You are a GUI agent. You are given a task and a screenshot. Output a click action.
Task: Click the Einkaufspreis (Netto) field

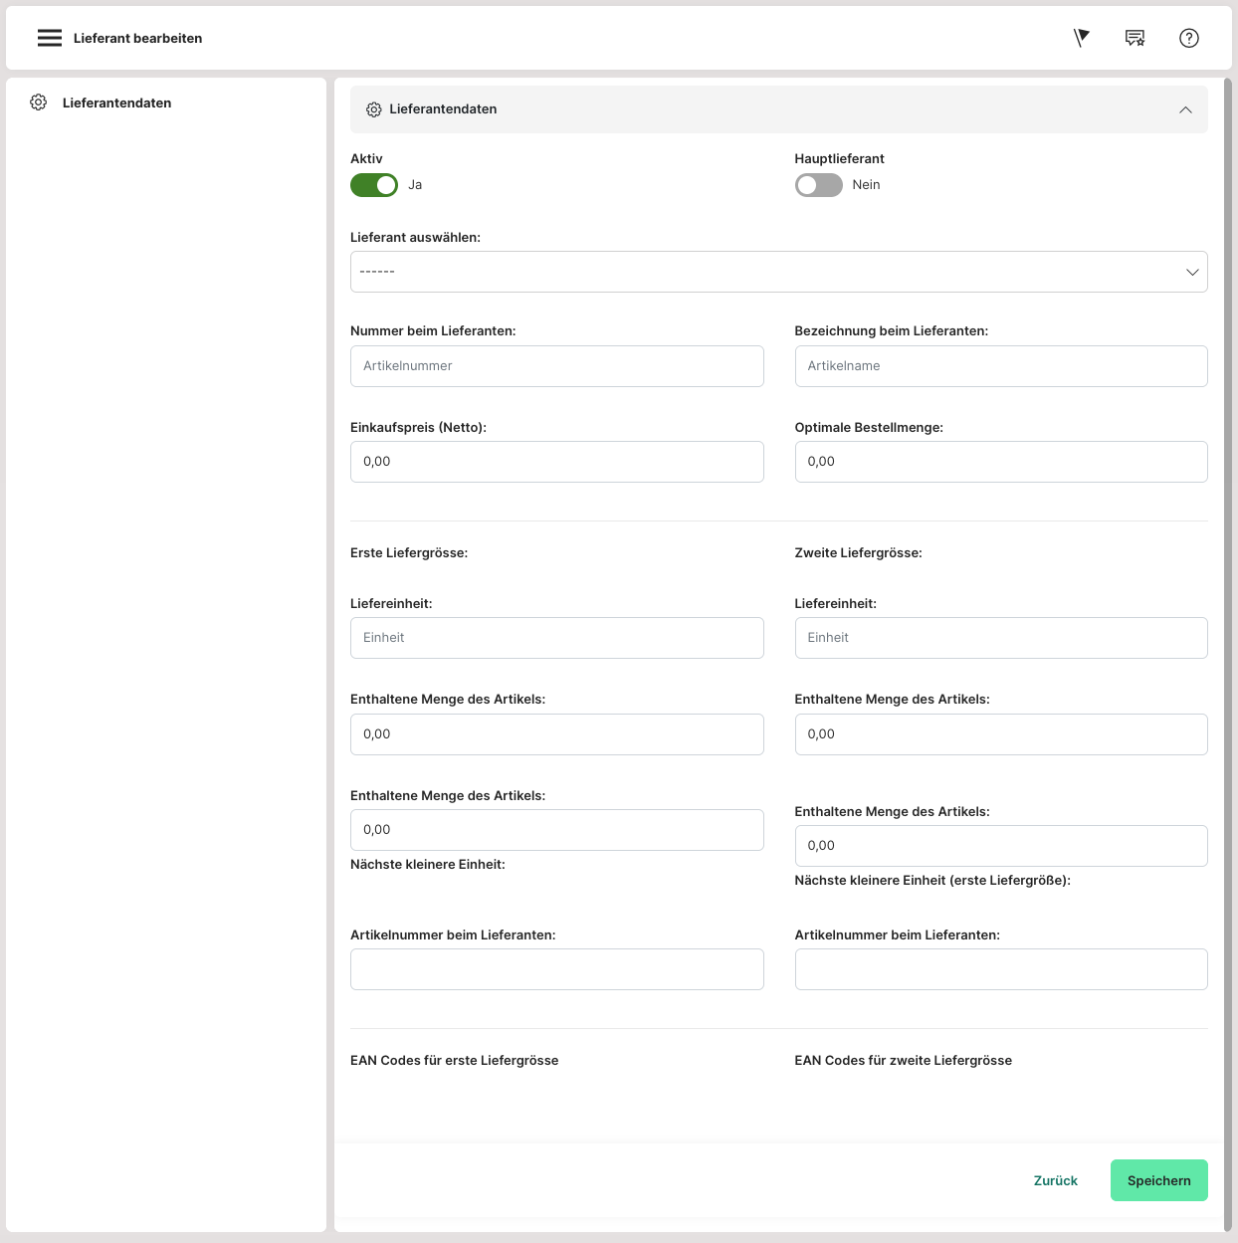(556, 462)
